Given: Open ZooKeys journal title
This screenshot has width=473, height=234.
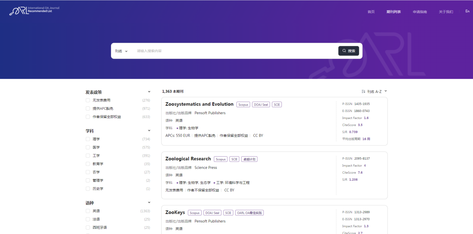Looking at the screenshot, I should 175,212.
